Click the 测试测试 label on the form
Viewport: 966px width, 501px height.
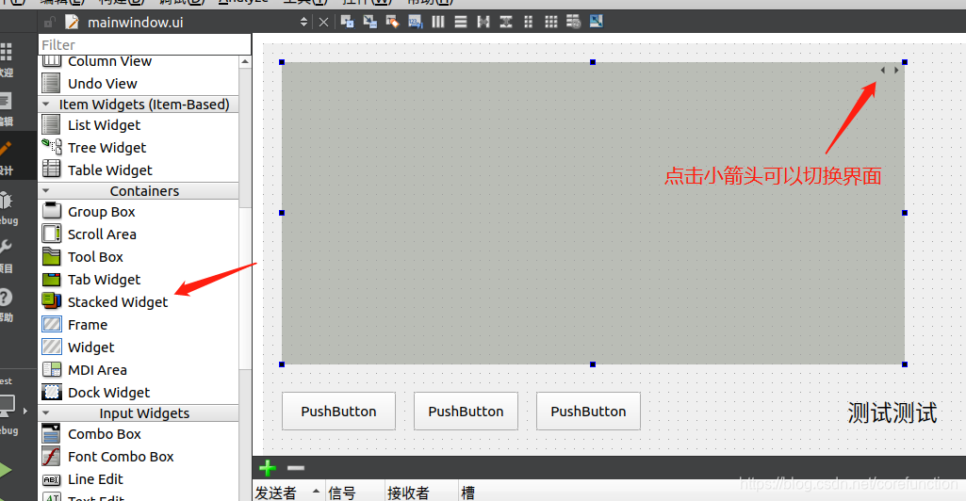click(x=892, y=412)
